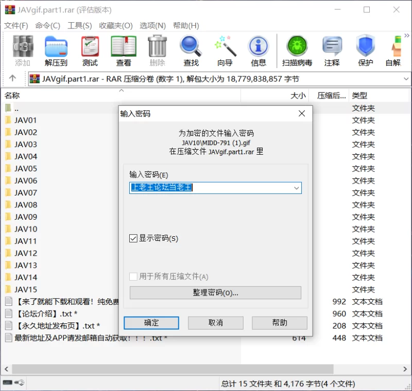412x391 pixels.
Task: Click the Help (帮助) dialog button
Action: 280,323
